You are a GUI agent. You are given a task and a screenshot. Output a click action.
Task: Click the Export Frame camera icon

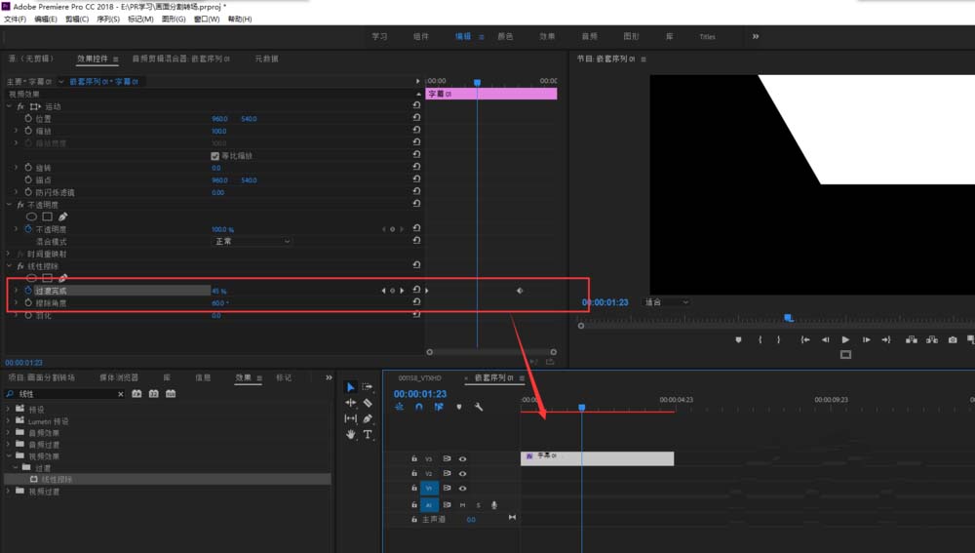[952, 339]
